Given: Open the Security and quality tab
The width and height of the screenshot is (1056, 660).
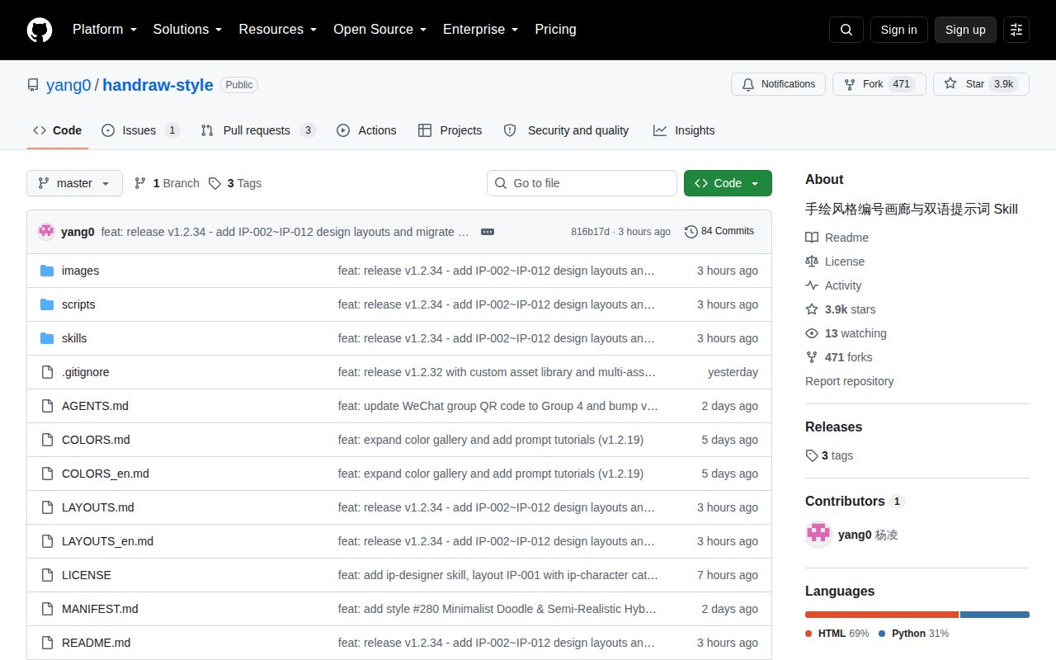Looking at the screenshot, I should coord(566,130).
